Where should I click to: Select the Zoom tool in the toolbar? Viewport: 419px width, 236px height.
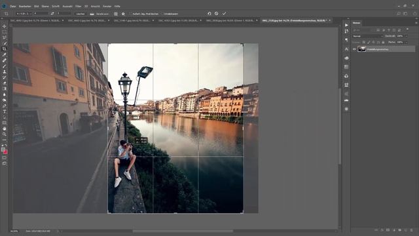click(5, 134)
